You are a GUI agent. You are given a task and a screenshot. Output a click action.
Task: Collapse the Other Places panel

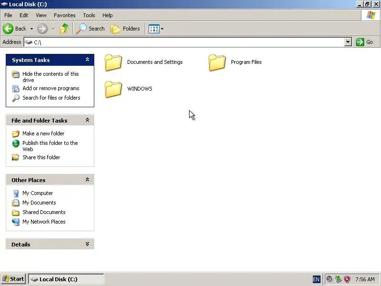click(x=87, y=180)
